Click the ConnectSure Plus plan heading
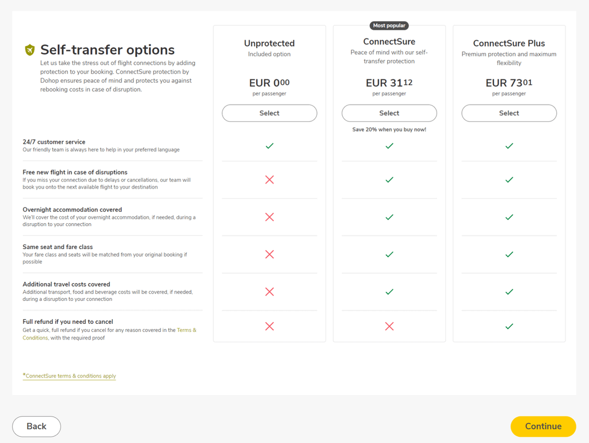Image resolution: width=589 pixels, height=443 pixels. (509, 43)
